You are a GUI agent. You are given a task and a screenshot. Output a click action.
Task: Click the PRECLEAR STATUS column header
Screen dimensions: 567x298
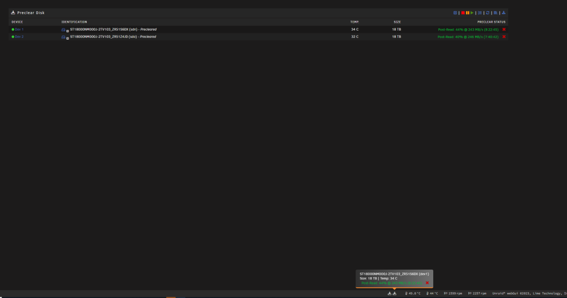point(491,22)
